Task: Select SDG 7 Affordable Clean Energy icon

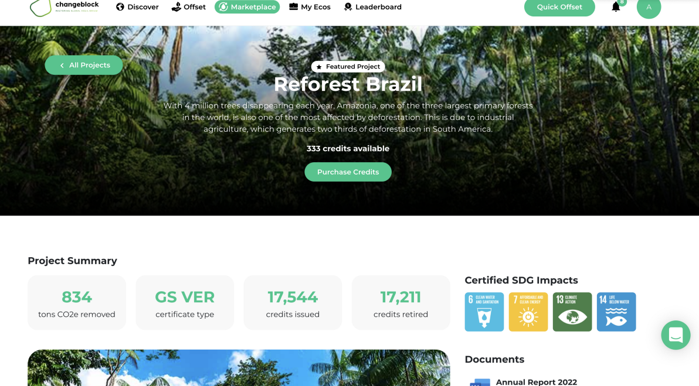Action: pos(528,312)
